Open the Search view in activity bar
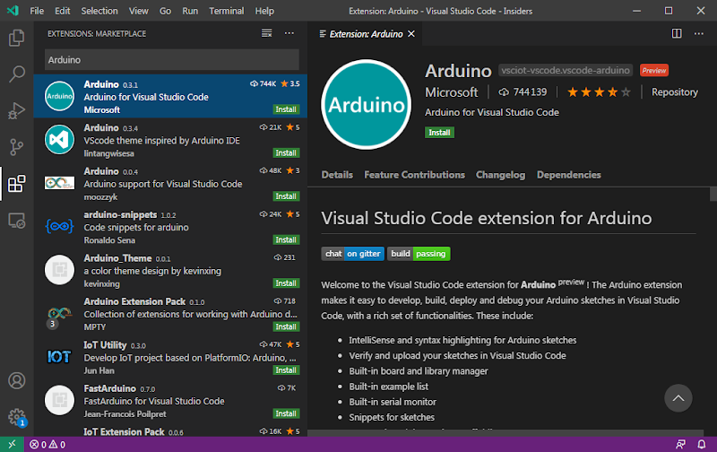This screenshot has width=717, height=452. 16,74
